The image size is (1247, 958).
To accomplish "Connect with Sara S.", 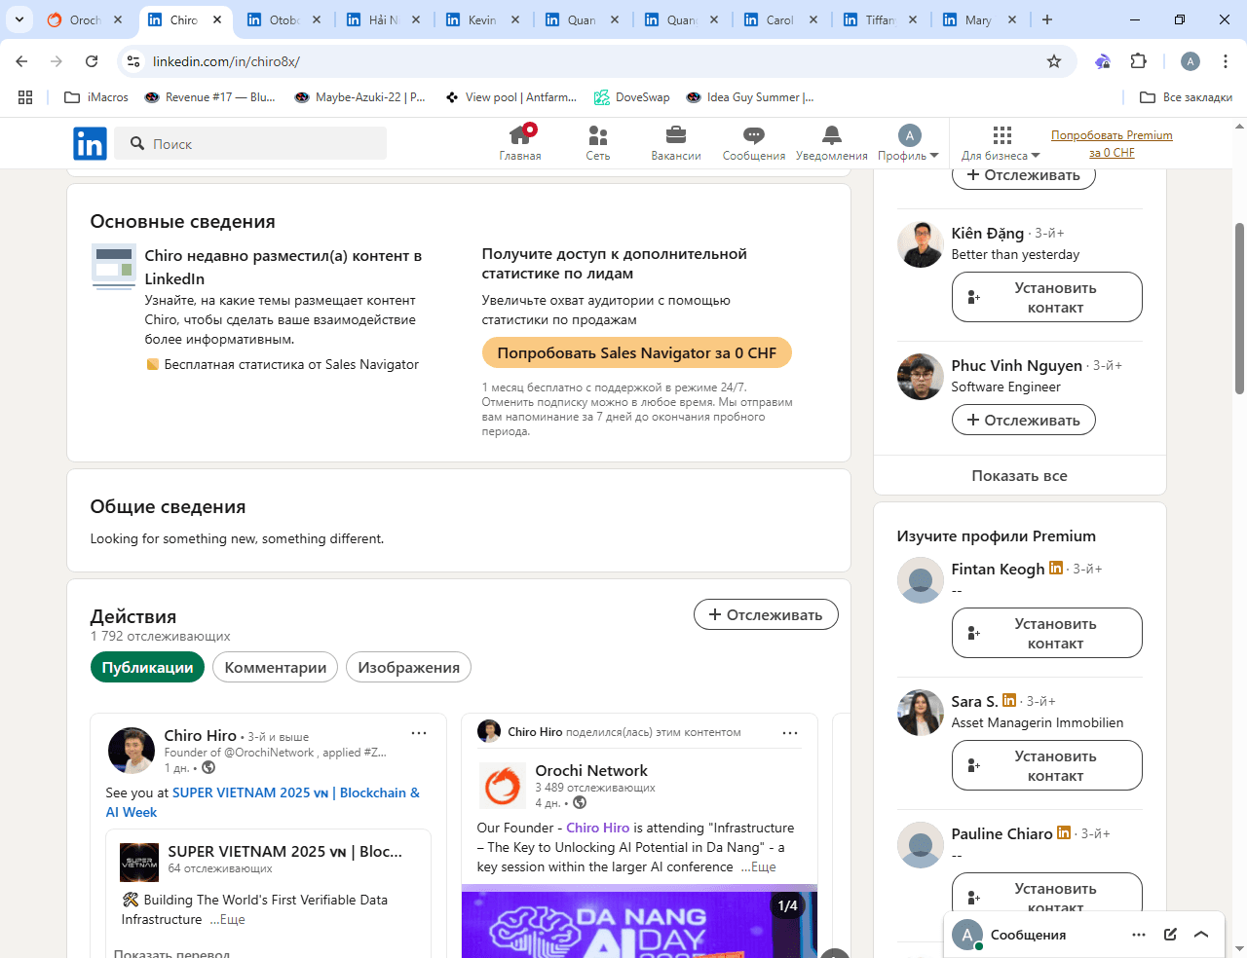I will [x=1046, y=765].
